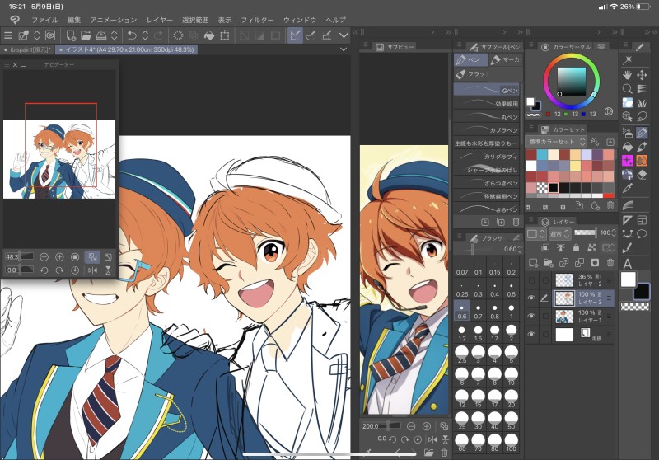Open the 標準カラーセット color set dropdown
659x460 pixels.
click(556, 142)
